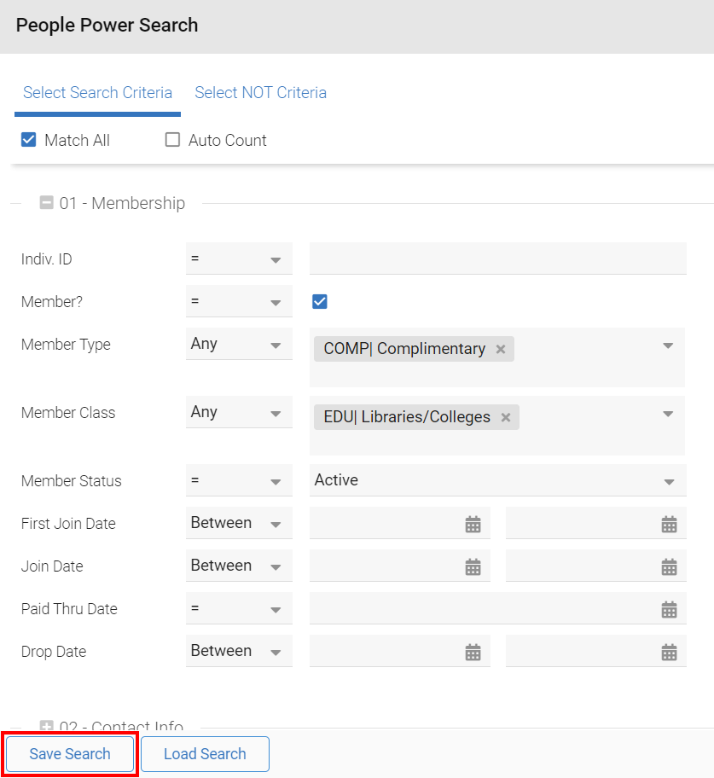
Task: Click the Paid Thru Date label
Action: coord(69,609)
